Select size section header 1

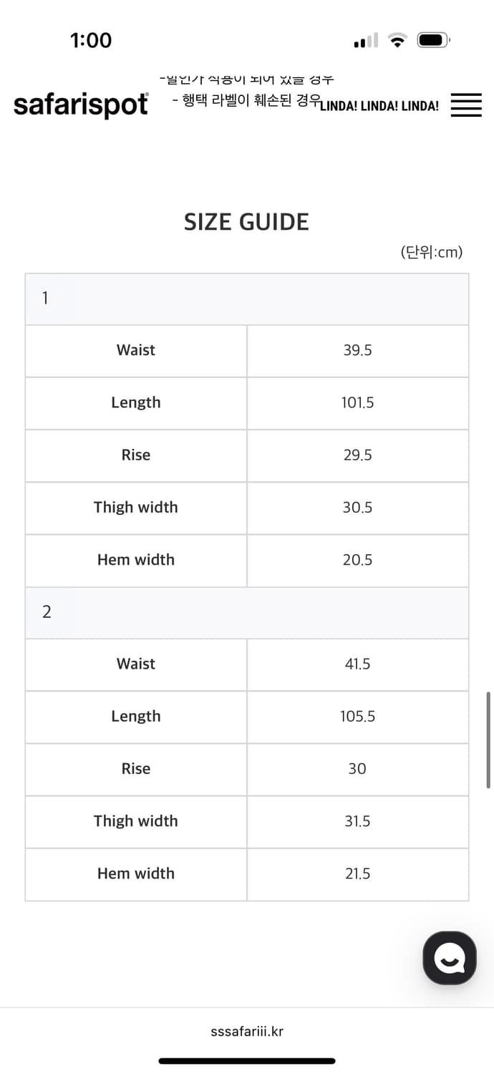pos(46,298)
